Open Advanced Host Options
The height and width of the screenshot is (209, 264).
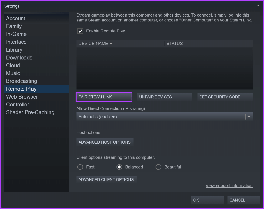click(x=105, y=142)
